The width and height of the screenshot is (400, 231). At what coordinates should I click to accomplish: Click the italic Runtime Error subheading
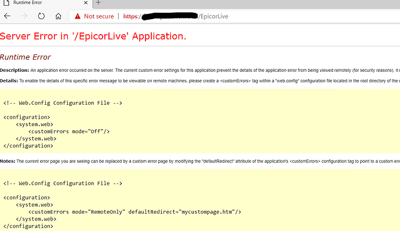[x=26, y=57]
